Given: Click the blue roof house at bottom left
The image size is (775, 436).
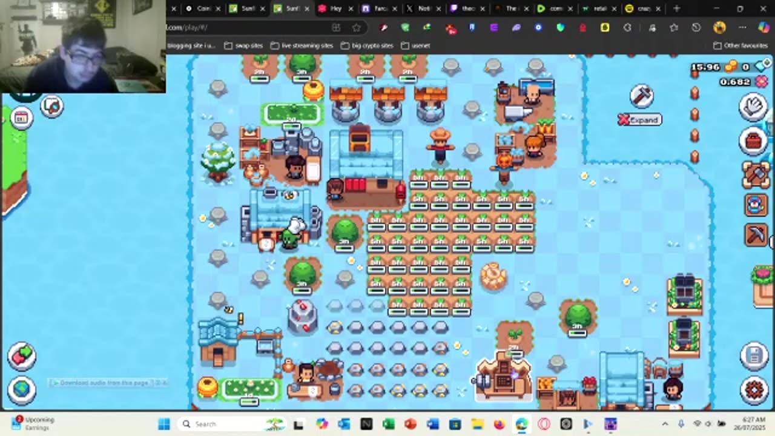Looking at the screenshot, I should [217, 342].
